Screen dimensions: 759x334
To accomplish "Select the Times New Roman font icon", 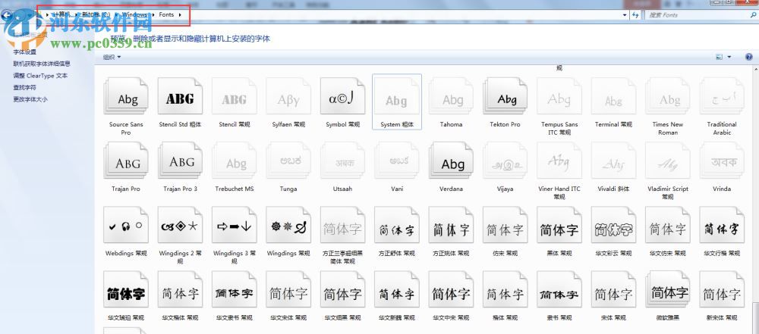I will (668, 96).
